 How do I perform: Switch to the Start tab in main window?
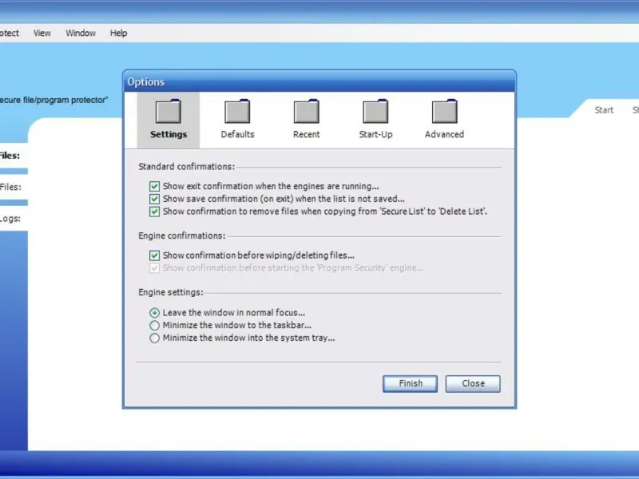(x=604, y=110)
